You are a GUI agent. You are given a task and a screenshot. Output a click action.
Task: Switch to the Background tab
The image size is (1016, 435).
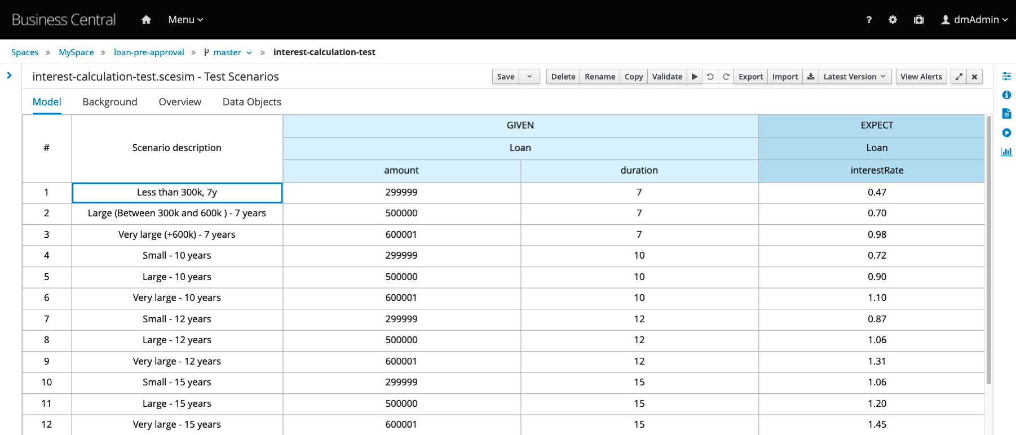coord(110,102)
